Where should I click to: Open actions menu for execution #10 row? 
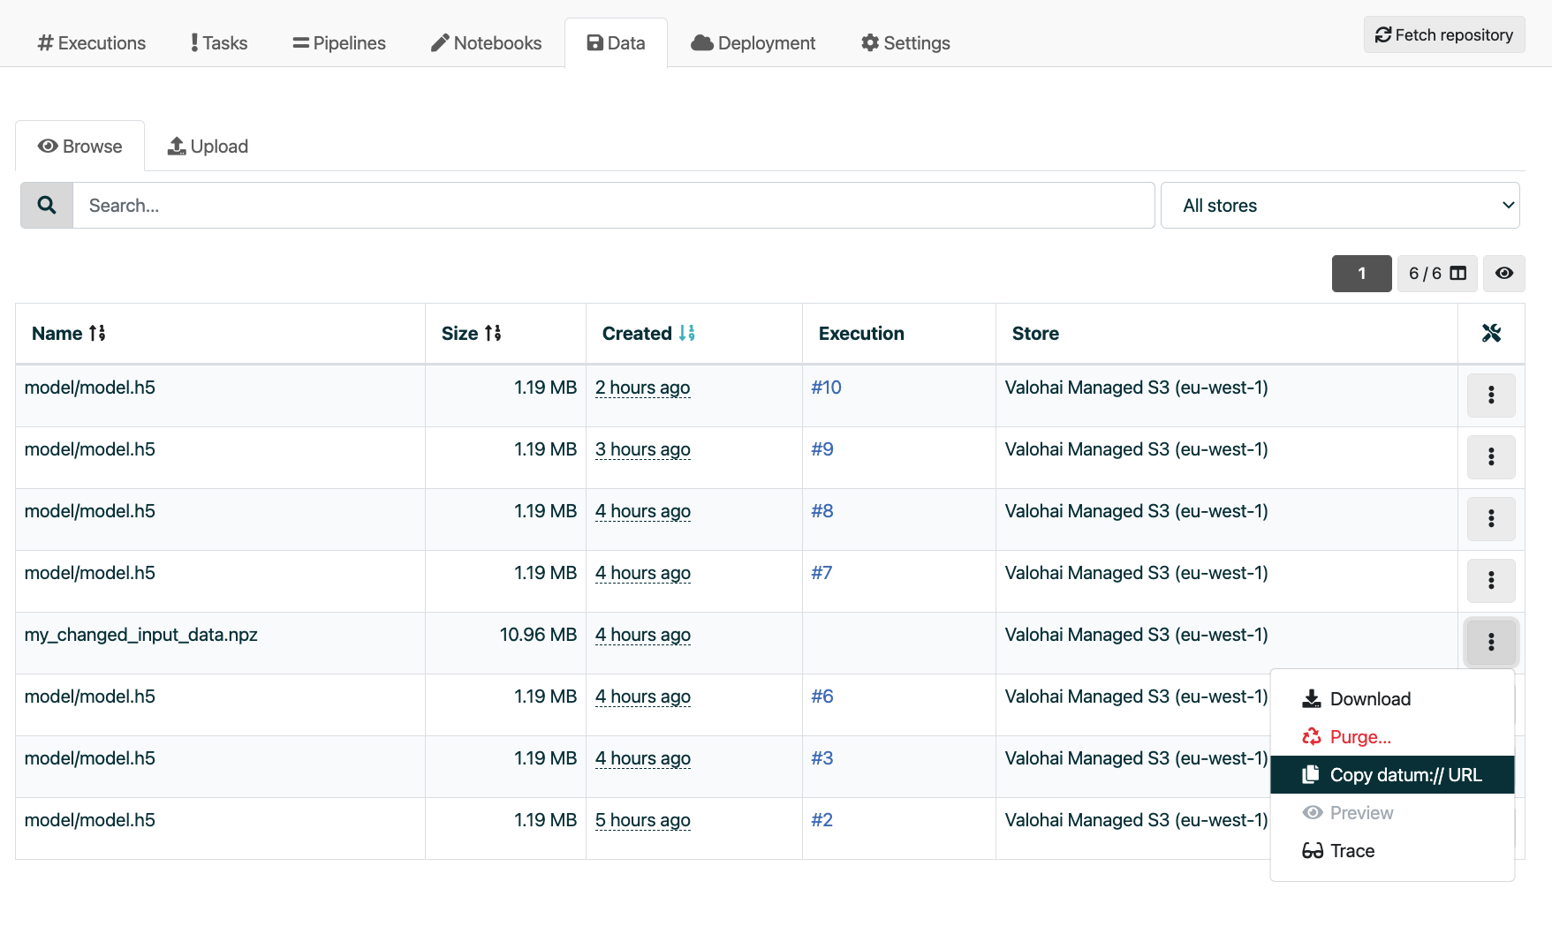(x=1491, y=395)
